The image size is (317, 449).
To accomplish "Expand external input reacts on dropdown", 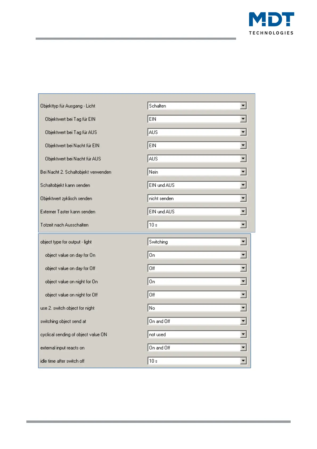I will coord(243,348).
